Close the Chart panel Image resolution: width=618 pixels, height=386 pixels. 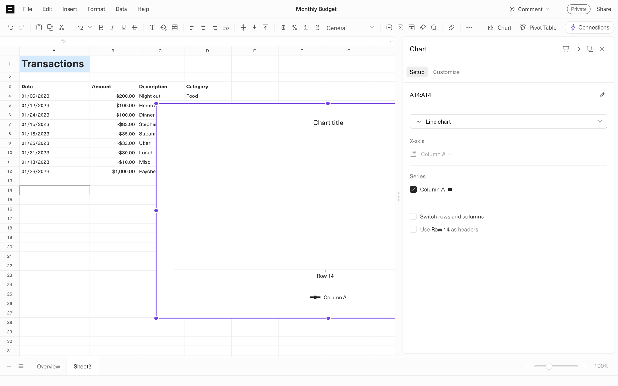click(602, 49)
